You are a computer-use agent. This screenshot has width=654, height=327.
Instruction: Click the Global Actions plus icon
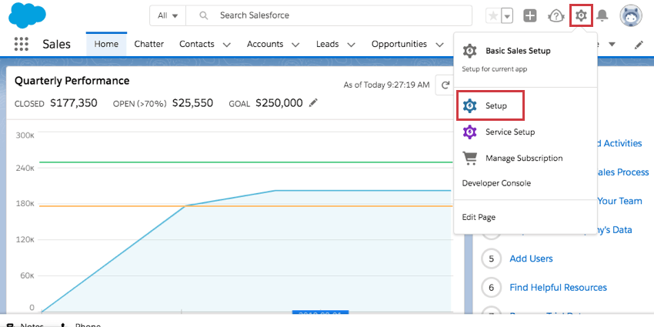click(530, 15)
